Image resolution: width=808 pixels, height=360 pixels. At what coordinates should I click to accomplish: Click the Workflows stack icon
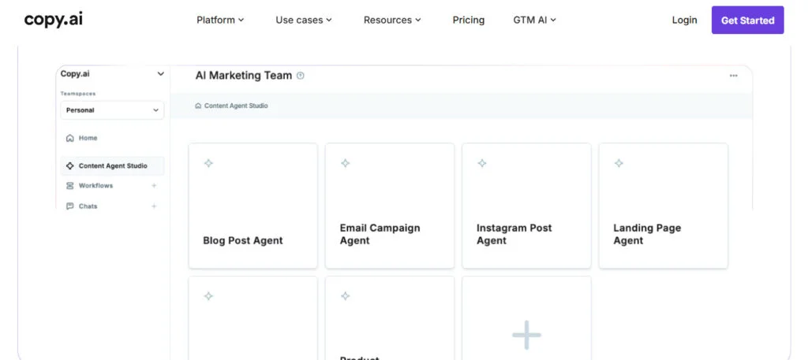[x=70, y=186]
